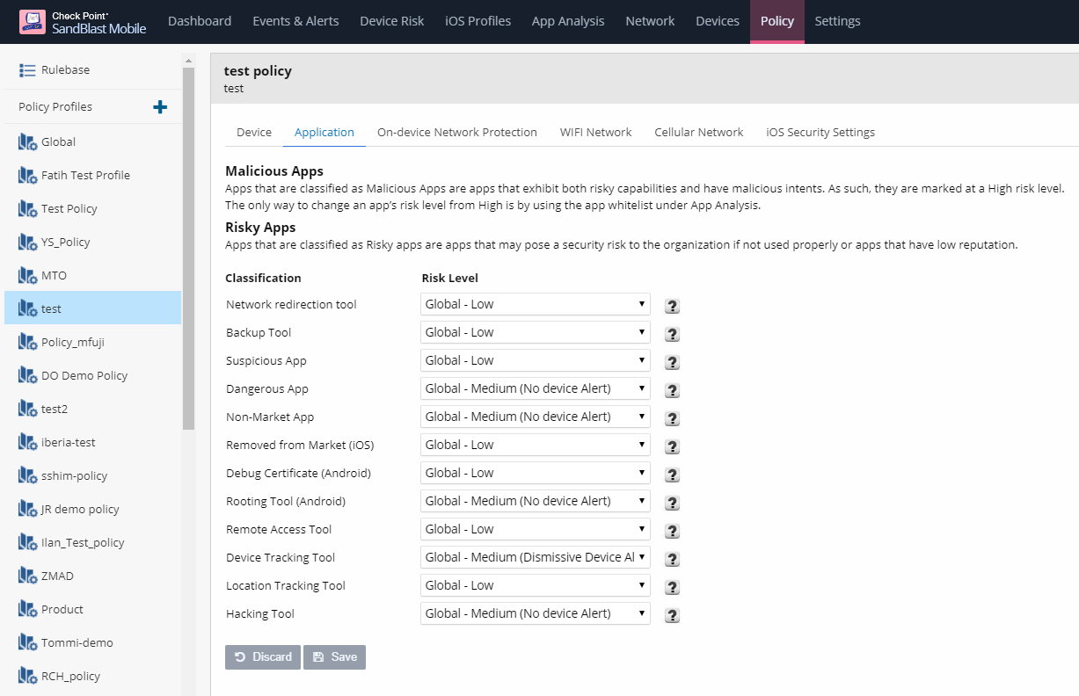Click the SandBlast Mobile logo icon
The image size is (1079, 696).
33,22
